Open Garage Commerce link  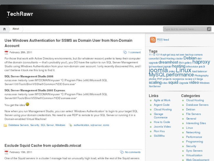(161, 116)
